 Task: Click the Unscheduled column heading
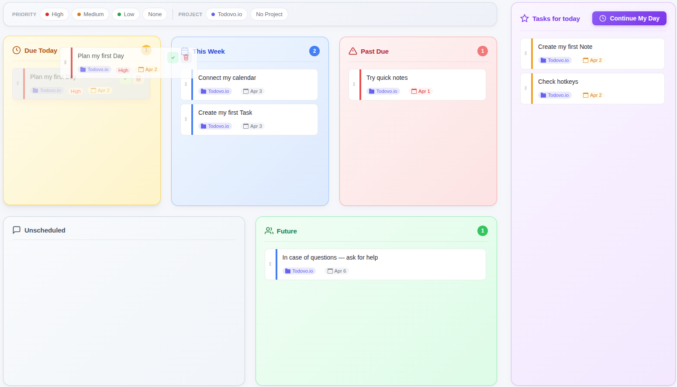click(45, 230)
